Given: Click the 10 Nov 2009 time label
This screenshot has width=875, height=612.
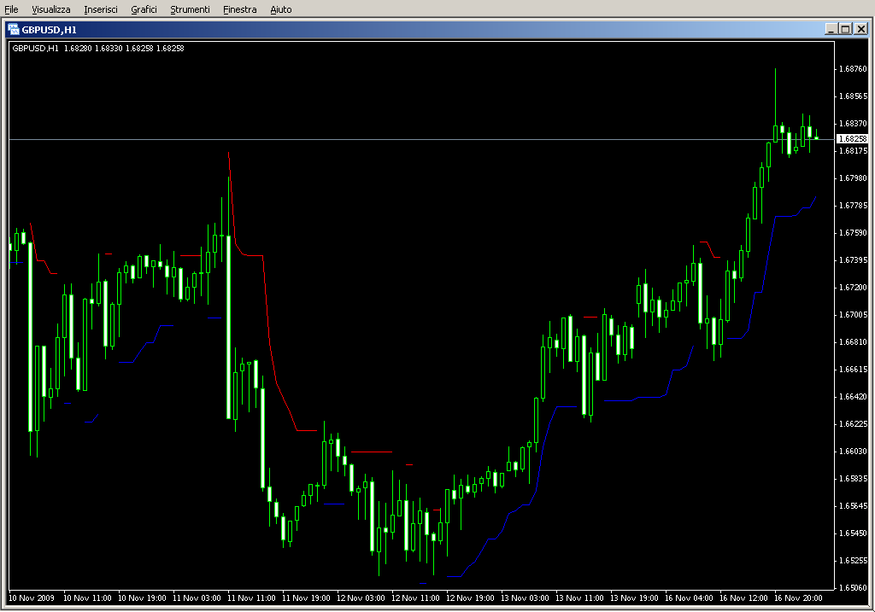Looking at the screenshot, I should pyautogui.click(x=32, y=598).
